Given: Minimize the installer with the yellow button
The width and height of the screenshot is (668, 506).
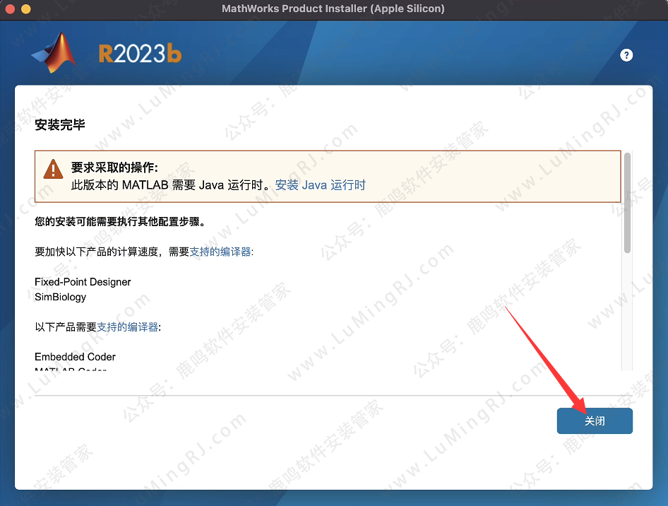Looking at the screenshot, I should click(x=25, y=9).
